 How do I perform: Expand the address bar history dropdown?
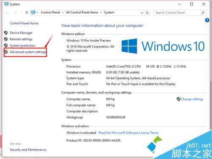pyautogui.click(x=142, y=13)
